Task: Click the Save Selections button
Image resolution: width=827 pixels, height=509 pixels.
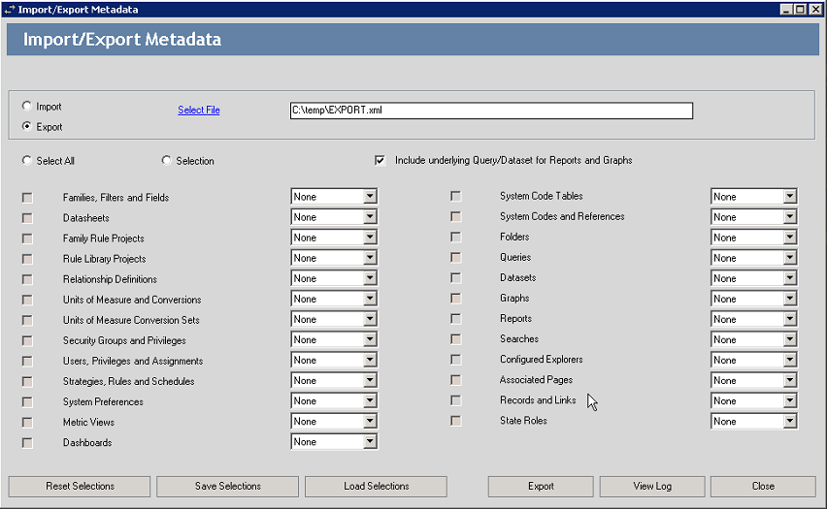Action: (x=228, y=487)
